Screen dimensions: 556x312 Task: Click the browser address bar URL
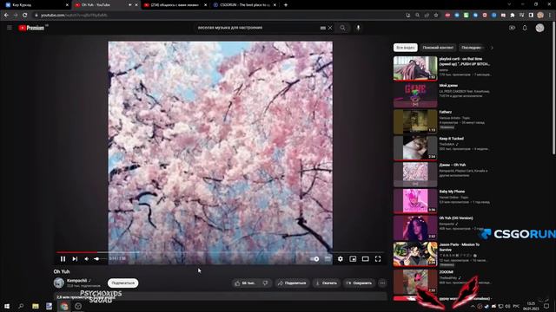pos(74,16)
